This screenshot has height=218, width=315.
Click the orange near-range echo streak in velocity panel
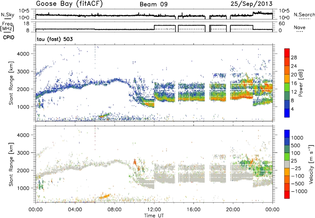(104, 196)
